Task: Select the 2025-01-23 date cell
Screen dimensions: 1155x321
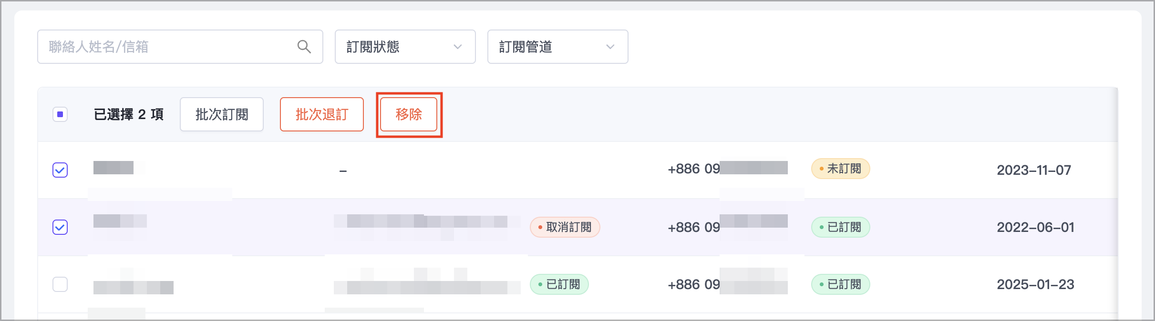Action: tap(1035, 284)
